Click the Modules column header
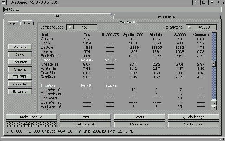 point(156,35)
